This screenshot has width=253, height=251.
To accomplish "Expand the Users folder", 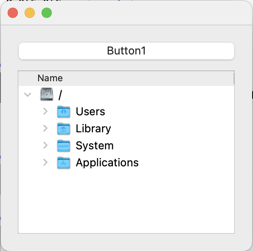I will (45, 111).
